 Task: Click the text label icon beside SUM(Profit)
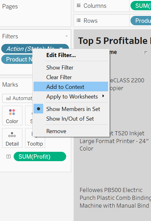(9, 156)
